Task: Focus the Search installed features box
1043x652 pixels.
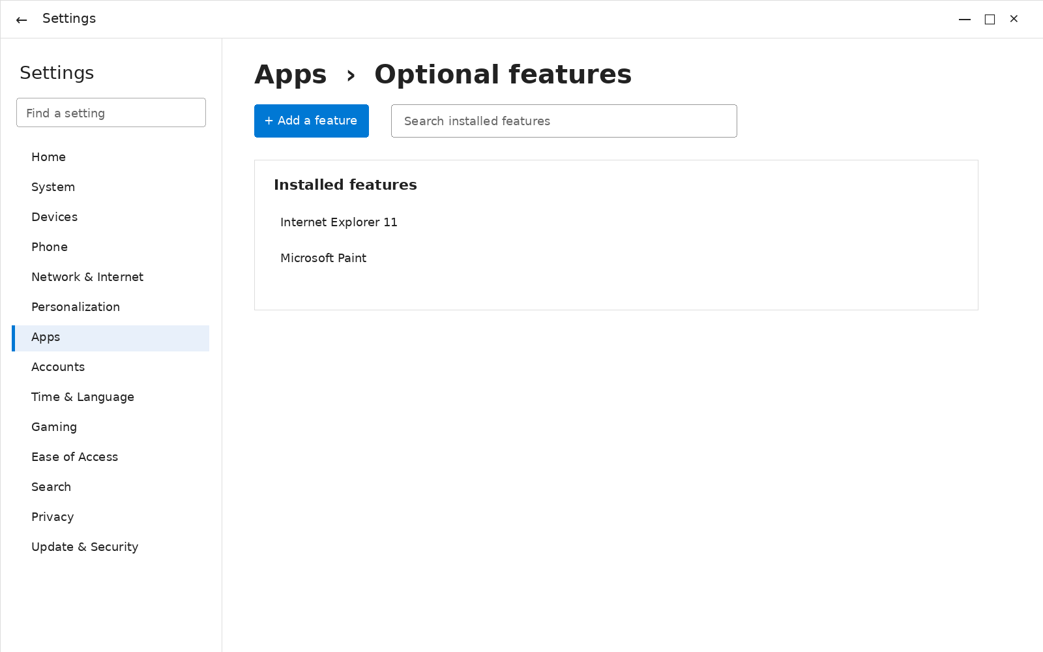Action: [x=564, y=121]
